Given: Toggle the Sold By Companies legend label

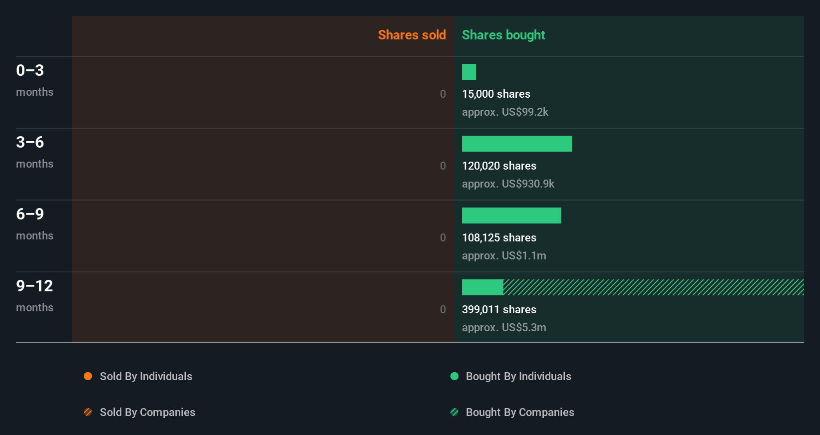Looking at the screenshot, I should (x=147, y=412).
